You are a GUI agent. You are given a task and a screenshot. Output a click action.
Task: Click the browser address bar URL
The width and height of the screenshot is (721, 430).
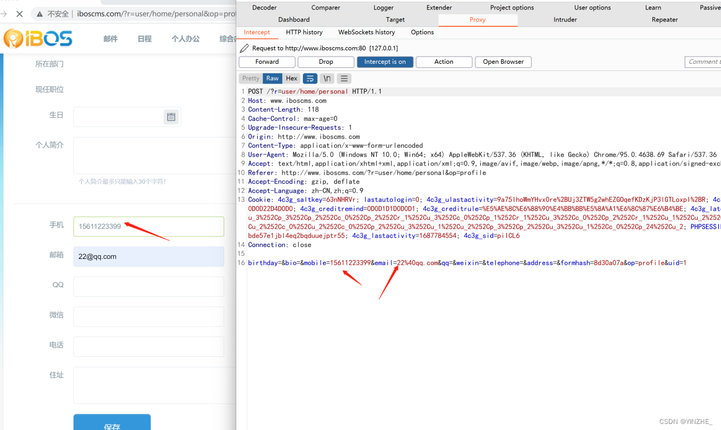157,14
